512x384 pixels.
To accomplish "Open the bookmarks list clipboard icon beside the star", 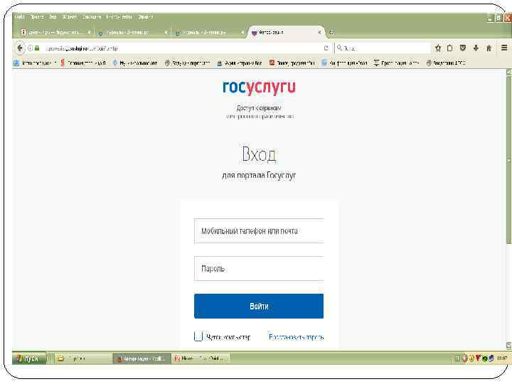I will 450,48.
